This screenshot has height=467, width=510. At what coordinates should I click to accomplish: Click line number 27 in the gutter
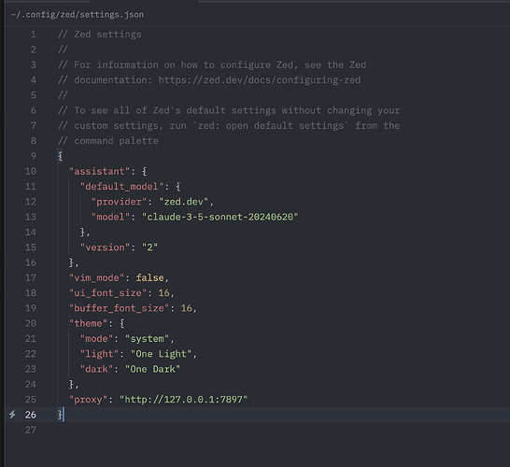(31, 430)
